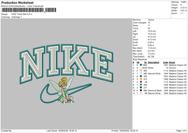The image size is (188, 133).
Task: Click the Wilcom brand entry in row 2
Action: (172, 68)
